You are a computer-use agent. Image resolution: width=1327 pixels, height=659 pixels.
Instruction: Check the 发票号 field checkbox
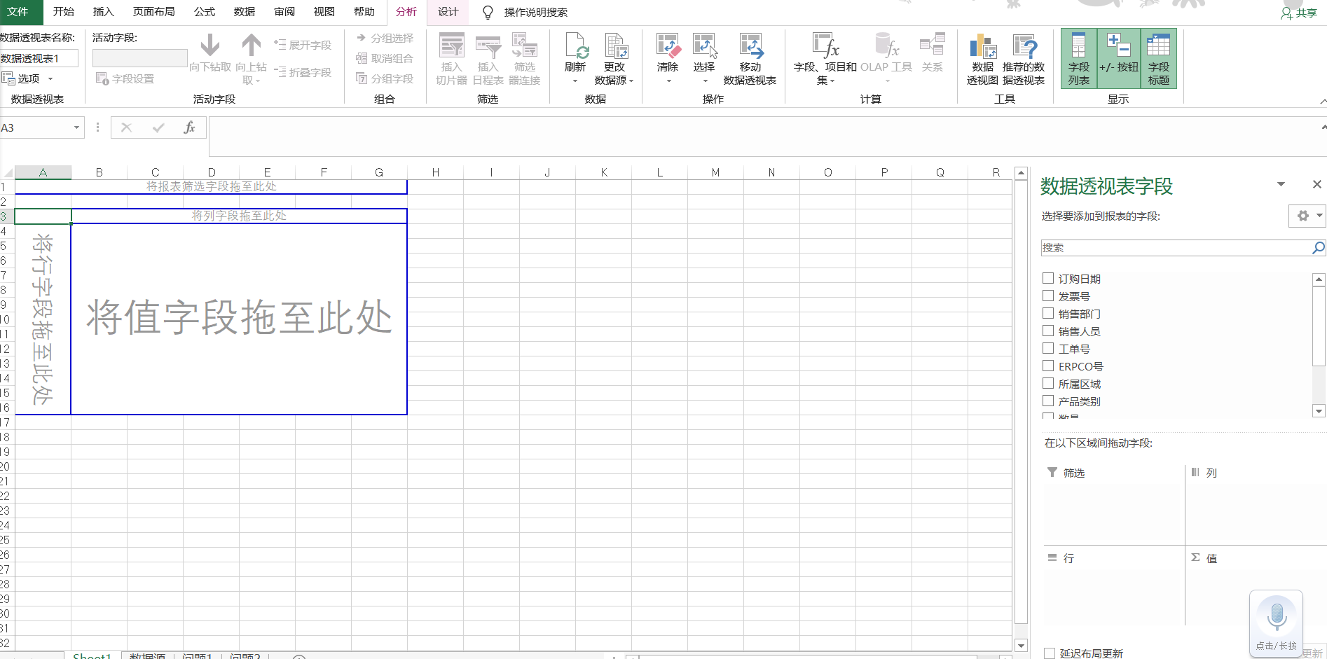[1048, 296]
